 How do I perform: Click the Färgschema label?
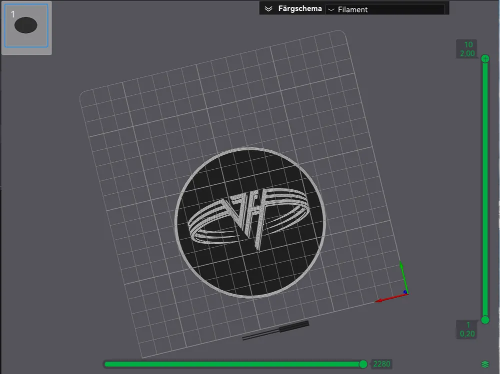pyautogui.click(x=300, y=8)
